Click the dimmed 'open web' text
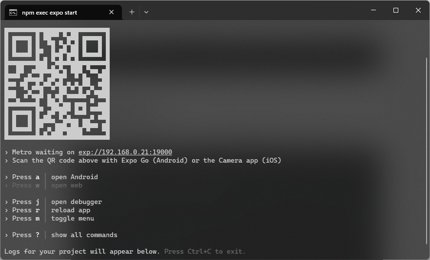430x260 pixels. click(67, 185)
